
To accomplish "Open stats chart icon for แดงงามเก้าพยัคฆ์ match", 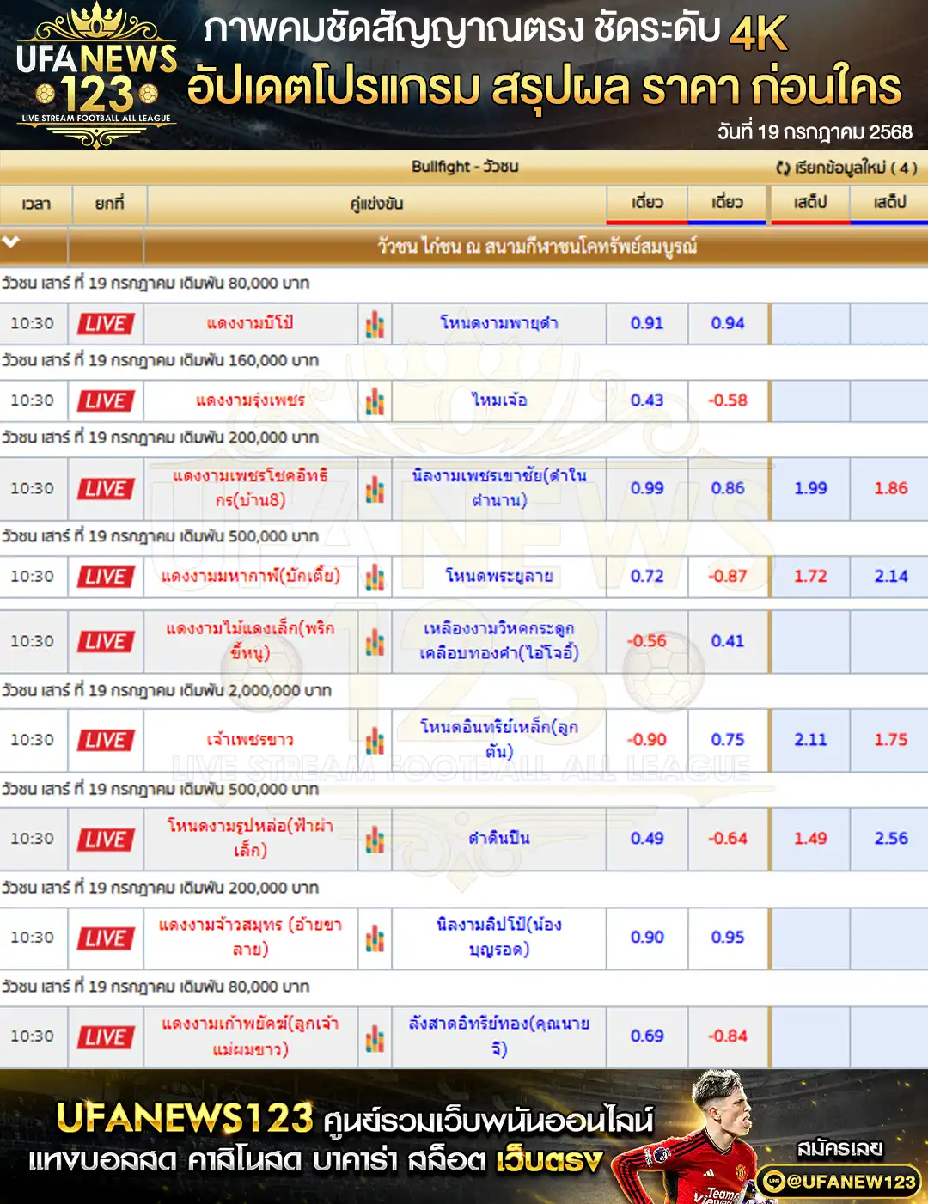I will click(375, 1037).
